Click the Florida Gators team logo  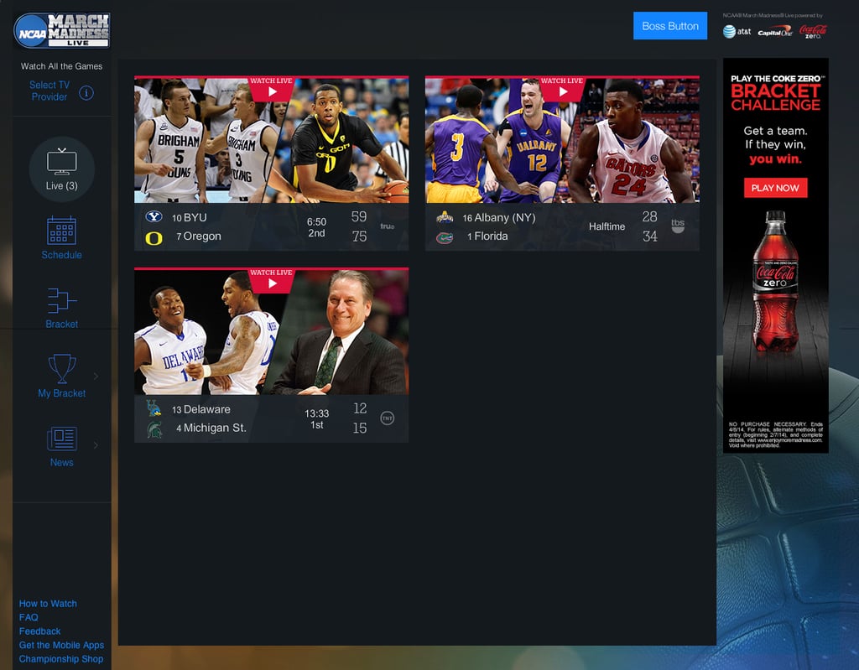[445, 238]
